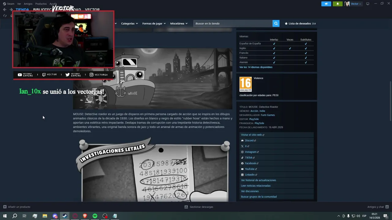Image resolution: width=392 pixels, height=220 pixels.
Task: Click the Instagram link icon
Action: pos(242,152)
